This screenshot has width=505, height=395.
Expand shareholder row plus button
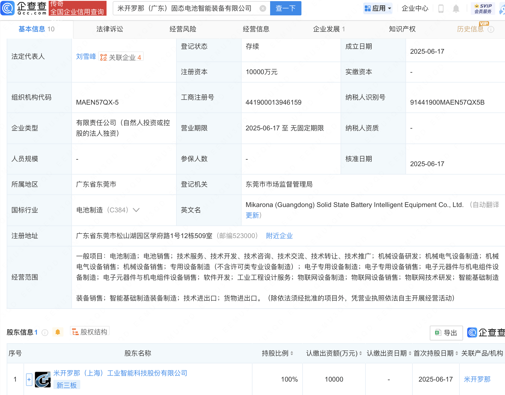29,380
